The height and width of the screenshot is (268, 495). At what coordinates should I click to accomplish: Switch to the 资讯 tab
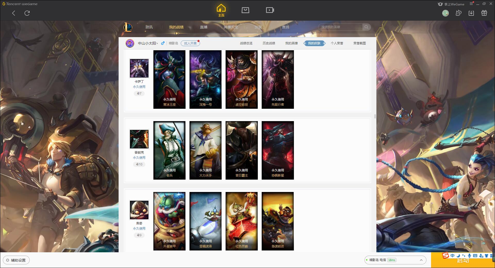pyautogui.click(x=149, y=27)
